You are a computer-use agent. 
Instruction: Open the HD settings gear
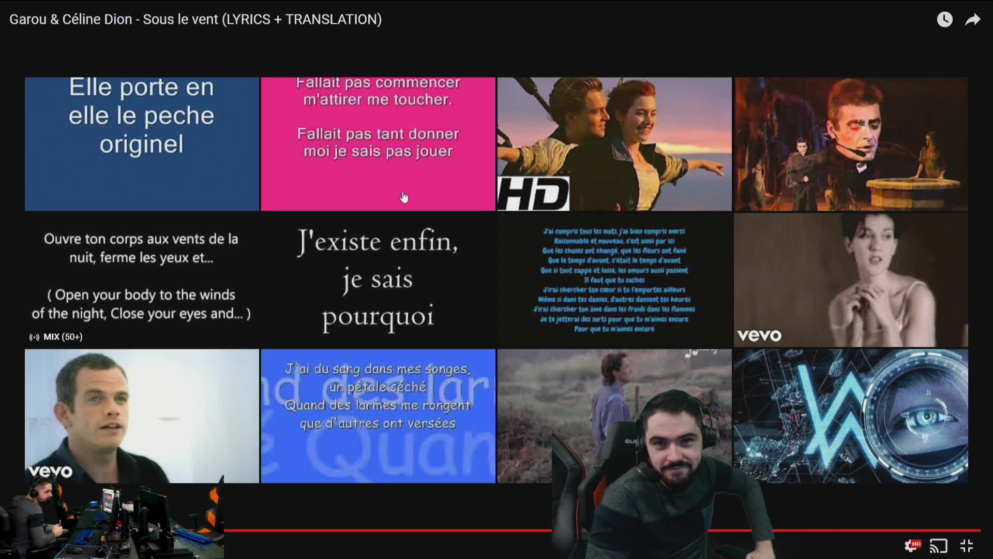[x=912, y=546]
